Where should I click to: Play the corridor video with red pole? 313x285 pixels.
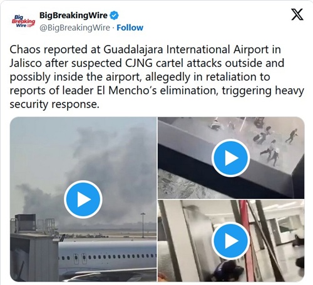pos(230,241)
